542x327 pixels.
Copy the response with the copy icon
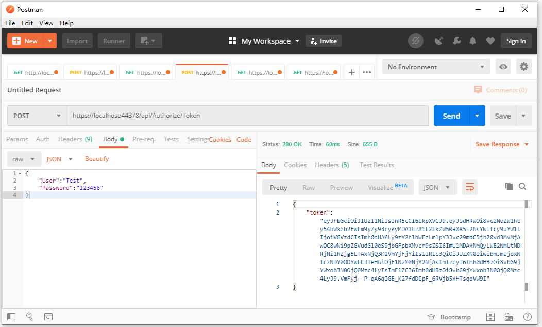pos(509,187)
